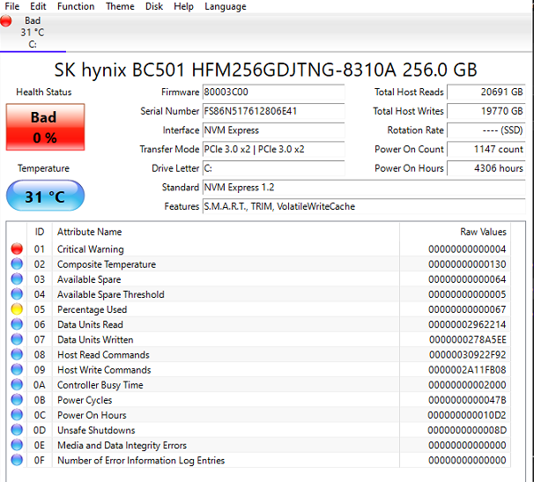The height and width of the screenshot is (482, 534).
Task: Click the SK hynix BC501 disk model title
Action: coord(265,70)
